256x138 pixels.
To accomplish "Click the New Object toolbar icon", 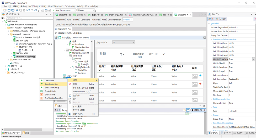I will click(x=4, y=10).
